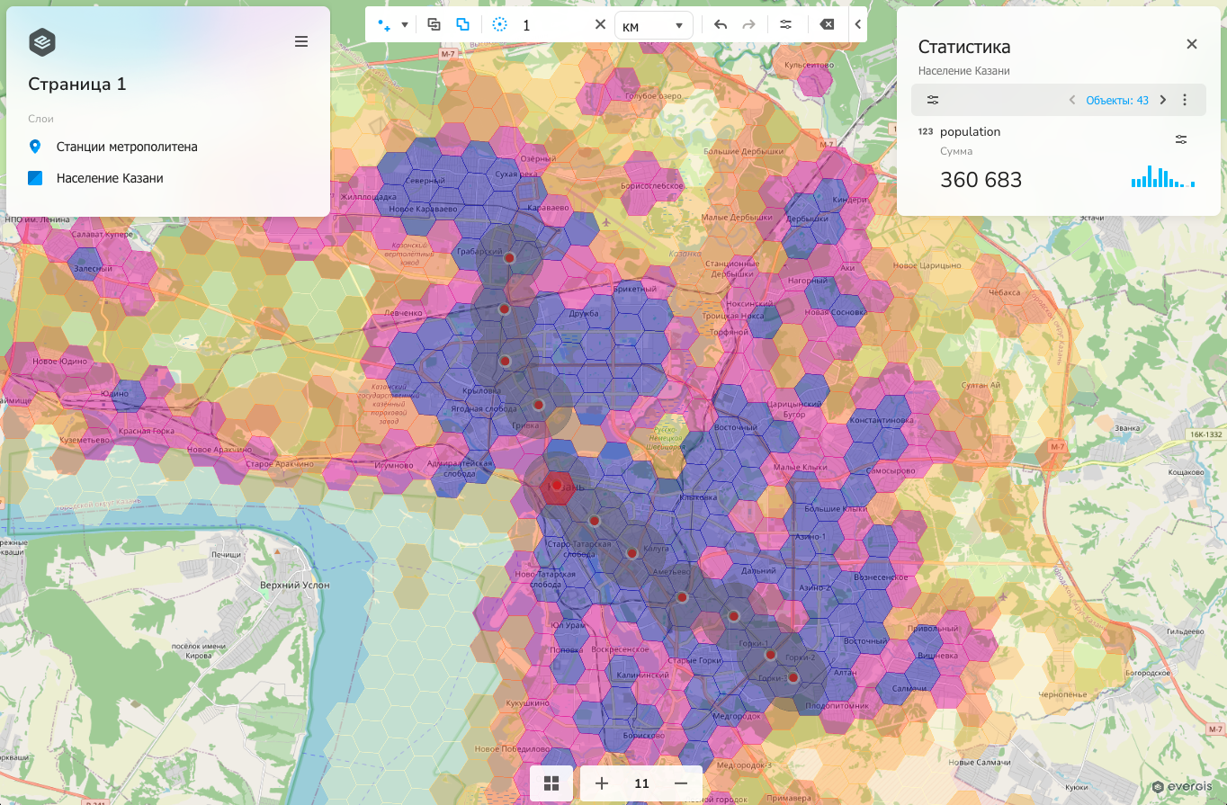Click the Чернопенье map label
The height and width of the screenshot is (805, 1227).
(1062, 695)
